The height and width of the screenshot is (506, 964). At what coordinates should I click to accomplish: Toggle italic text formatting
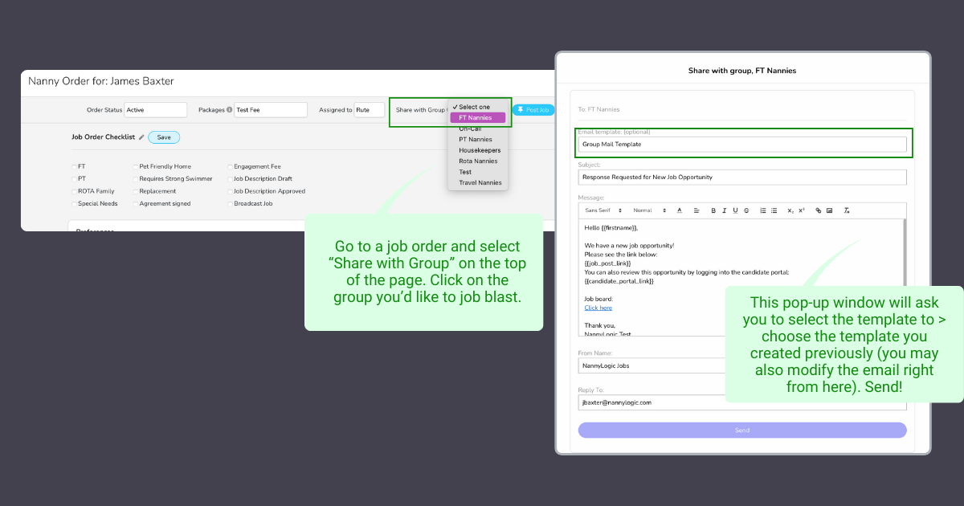tap(724, 210)
